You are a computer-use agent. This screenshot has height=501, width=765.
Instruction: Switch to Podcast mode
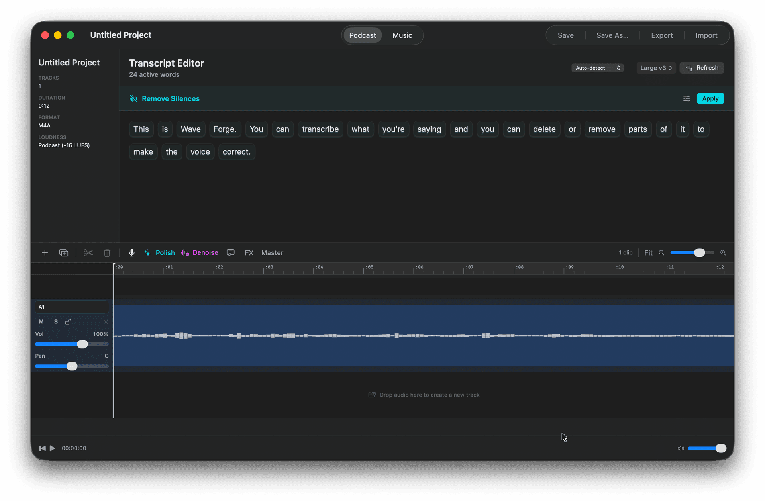(x=363, y=35)
